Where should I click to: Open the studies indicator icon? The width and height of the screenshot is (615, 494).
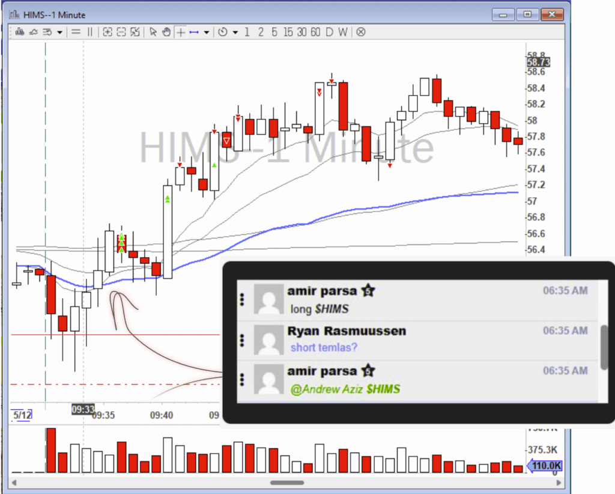(x=34, y=32)
